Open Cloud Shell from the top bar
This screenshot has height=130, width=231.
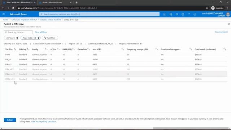coord(165,14)
